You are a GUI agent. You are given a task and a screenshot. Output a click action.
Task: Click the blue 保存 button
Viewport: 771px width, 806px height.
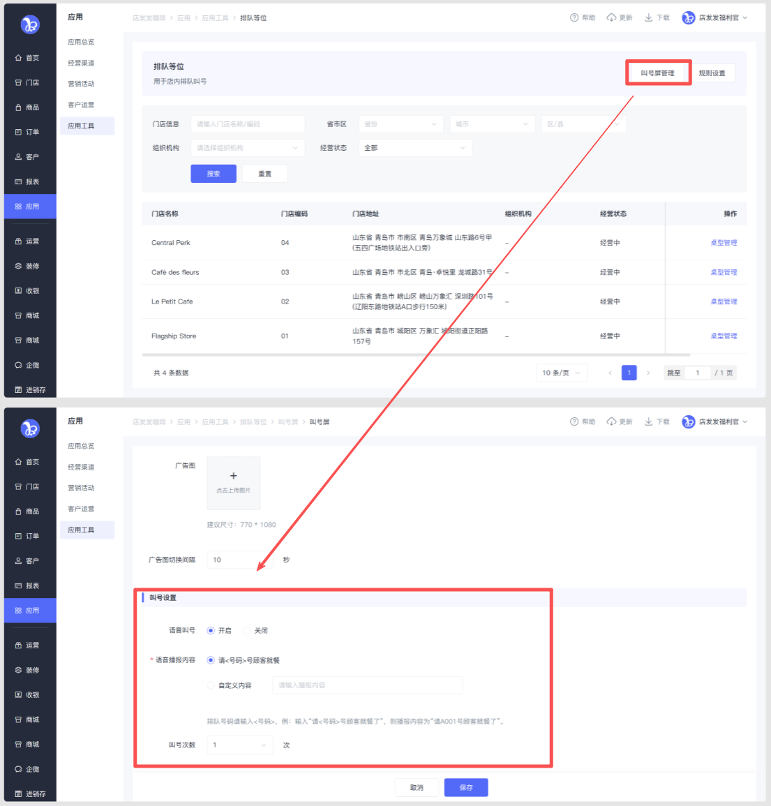(x=466, y=787)
